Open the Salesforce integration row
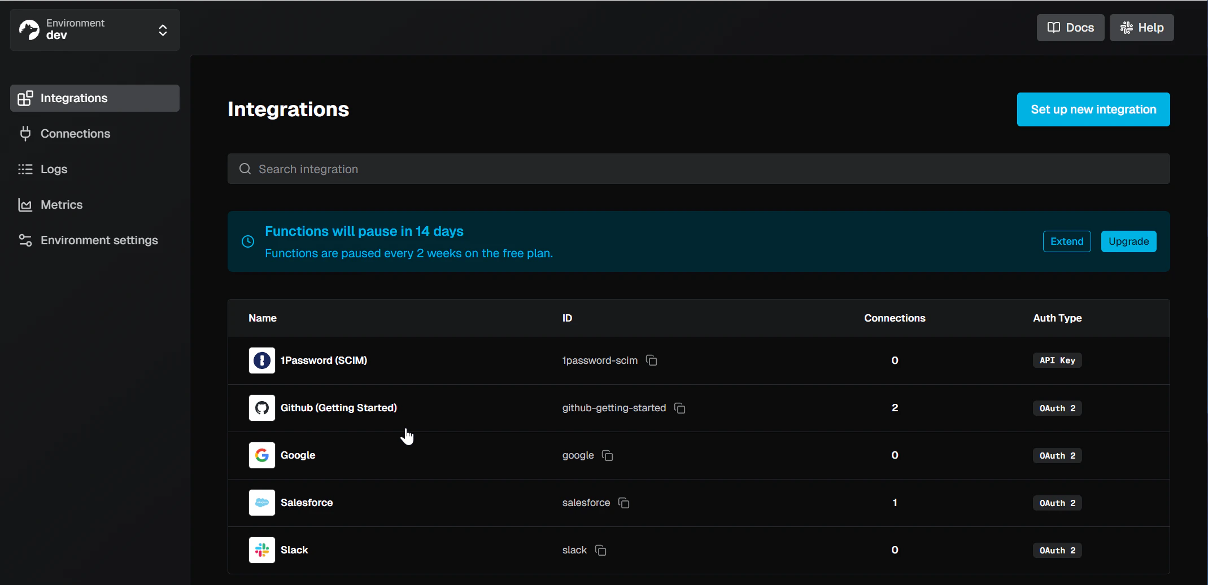 pyautogui.click(x=699, y=503)
